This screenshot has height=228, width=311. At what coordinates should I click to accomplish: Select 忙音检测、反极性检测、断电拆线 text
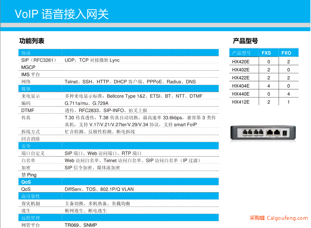pos(100,132)
